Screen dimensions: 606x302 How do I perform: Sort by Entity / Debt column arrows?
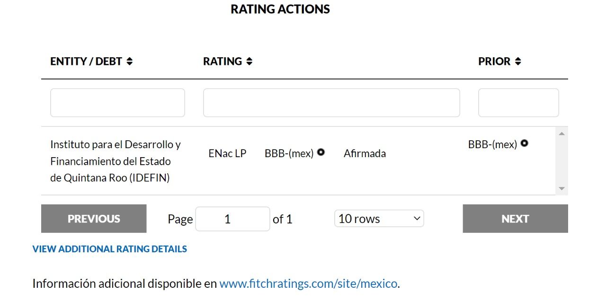tap(130, 62)
